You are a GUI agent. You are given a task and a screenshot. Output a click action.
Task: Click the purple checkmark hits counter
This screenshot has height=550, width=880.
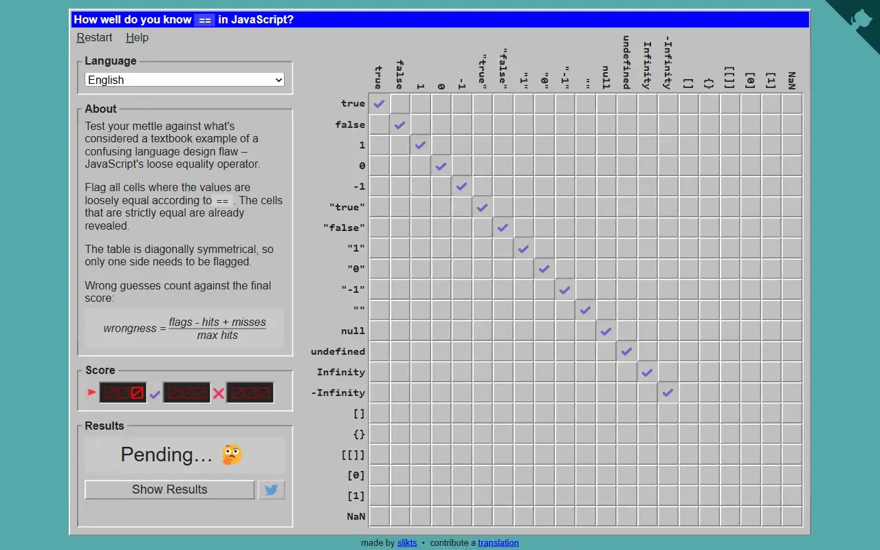[x=186, y=393]
